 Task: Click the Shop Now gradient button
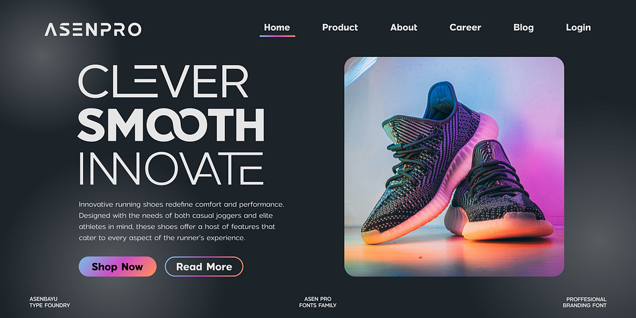118,266
